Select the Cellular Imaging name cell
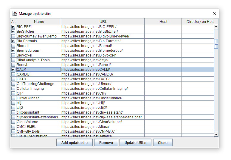Viewport: 231px width, 160px height. click(38, 89)
